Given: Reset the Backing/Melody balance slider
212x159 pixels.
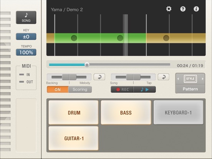Looking at the screenshot, I should click(x=99, y=77).
